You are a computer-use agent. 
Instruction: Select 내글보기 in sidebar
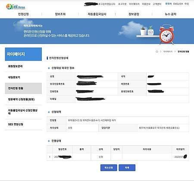[x=23, y=77]
